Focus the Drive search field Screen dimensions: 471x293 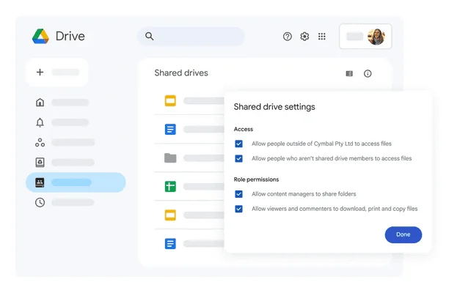coord(191,37)
